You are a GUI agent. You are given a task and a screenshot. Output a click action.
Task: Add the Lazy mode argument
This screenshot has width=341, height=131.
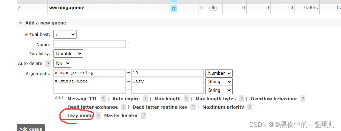pyautogui.click(x=80, y=116)
